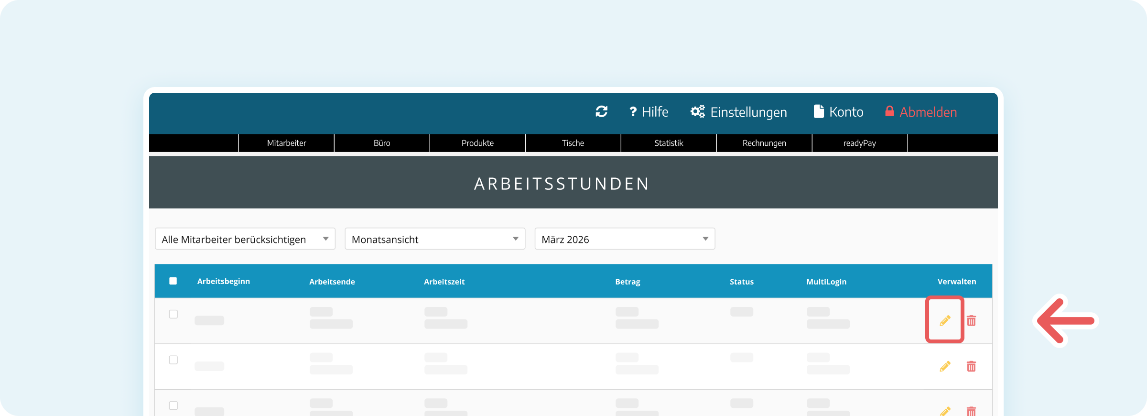Go to Mitarbeiter menu
This screenshot has width=1147, height=416.
tap(286, 143)
